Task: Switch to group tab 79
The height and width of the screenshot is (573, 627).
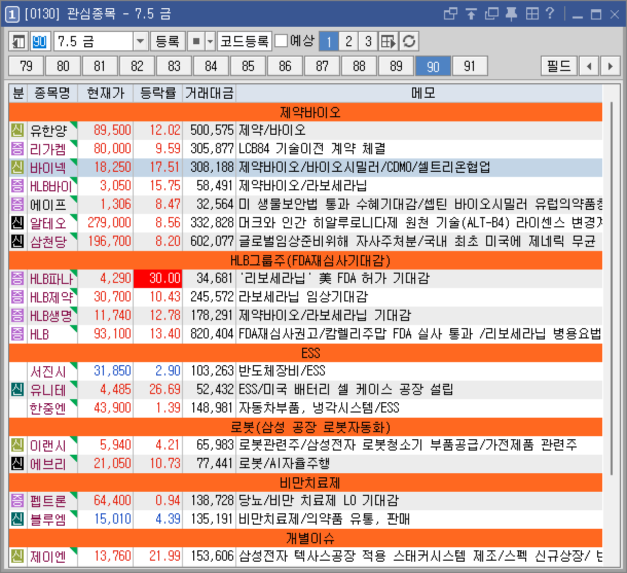Action: (26, 66)
